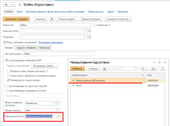
Task: Open Настройки відкриття форм section
Action: [x=55, y=11]
